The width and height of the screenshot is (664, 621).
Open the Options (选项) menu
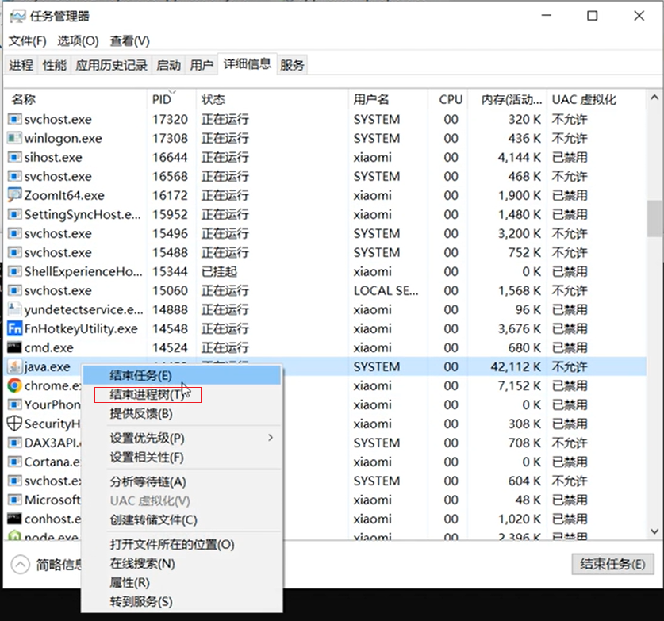78,40
